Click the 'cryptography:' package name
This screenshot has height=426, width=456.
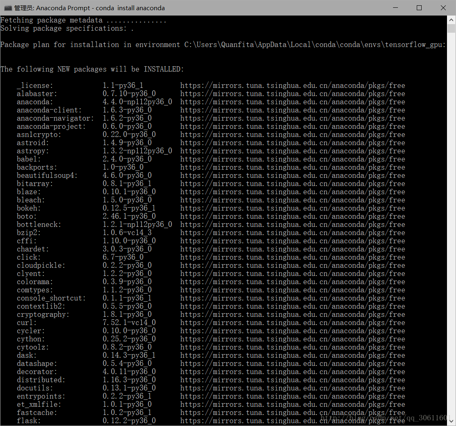pyautogui.click(x=43, y=314)
